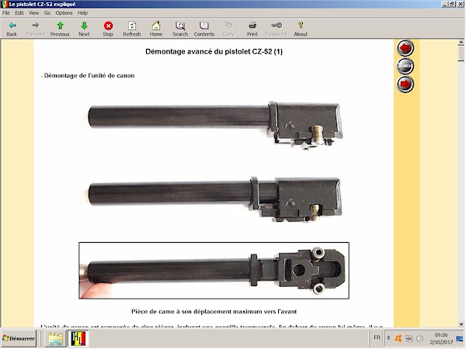Click the Copy toolbar icon
The image size is (466, 349).
click(x=228, y=26)
